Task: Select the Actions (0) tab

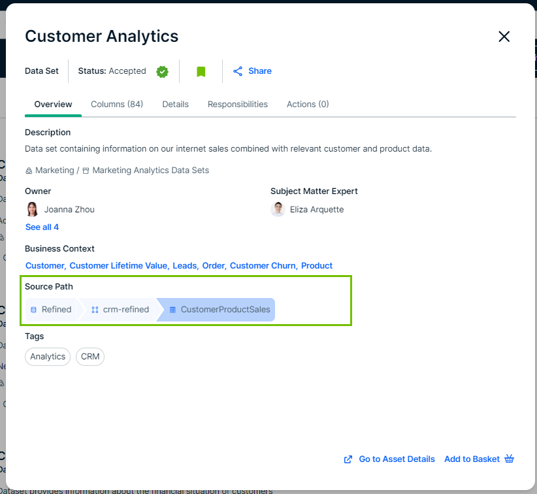Action: click(308, 105)
